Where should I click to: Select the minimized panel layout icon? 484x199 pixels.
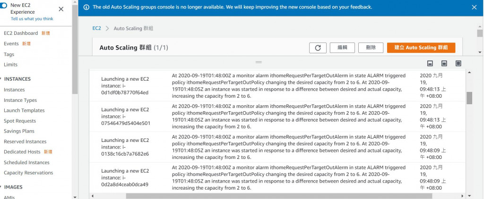click(x=430, y=64)
